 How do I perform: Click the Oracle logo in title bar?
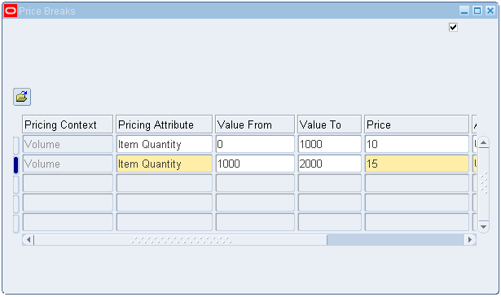[11, 11]
